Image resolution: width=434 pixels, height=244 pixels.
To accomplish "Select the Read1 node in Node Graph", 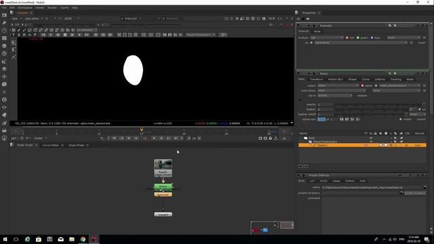I will [x=163, y=168].
